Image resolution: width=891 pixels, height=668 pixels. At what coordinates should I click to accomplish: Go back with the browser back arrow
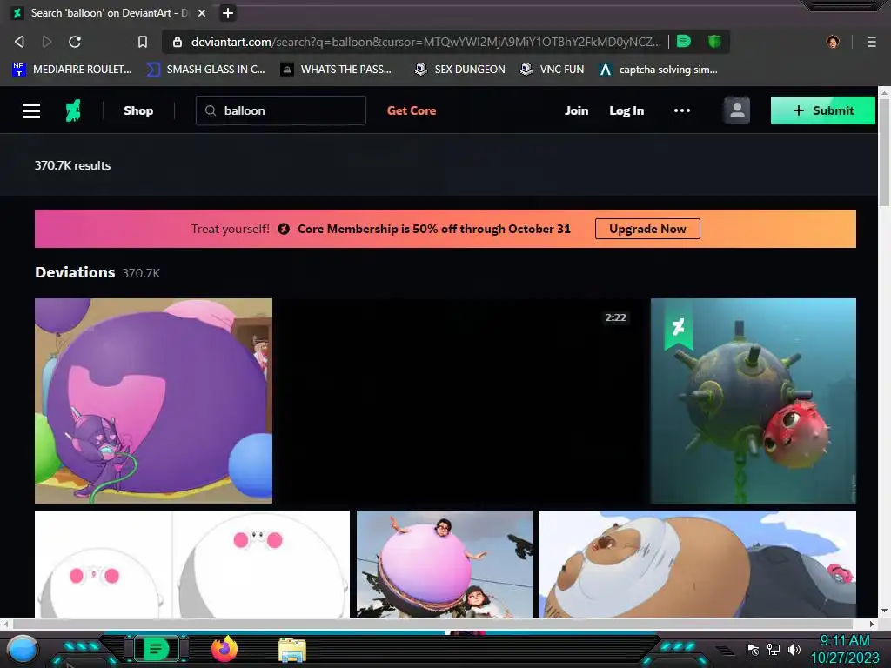tap(19, 42)
